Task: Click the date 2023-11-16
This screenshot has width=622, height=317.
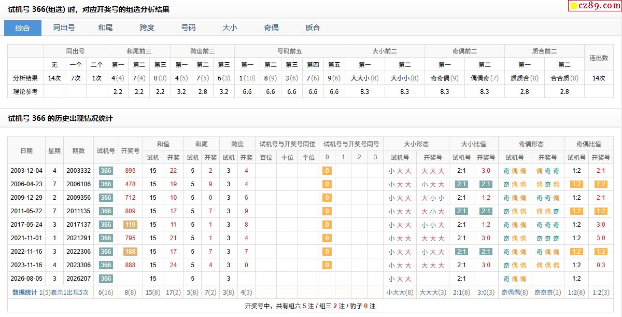Action: (x=26, y=265)
